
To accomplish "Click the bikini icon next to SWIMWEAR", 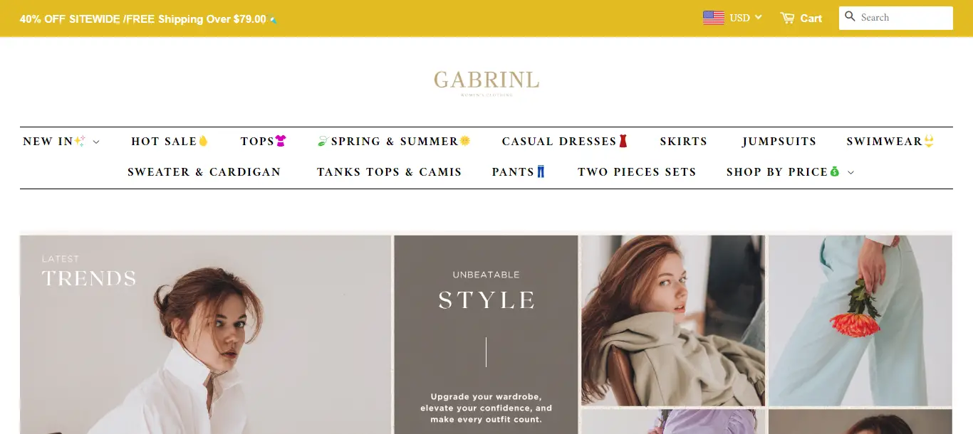I will (x=929, y=141).
